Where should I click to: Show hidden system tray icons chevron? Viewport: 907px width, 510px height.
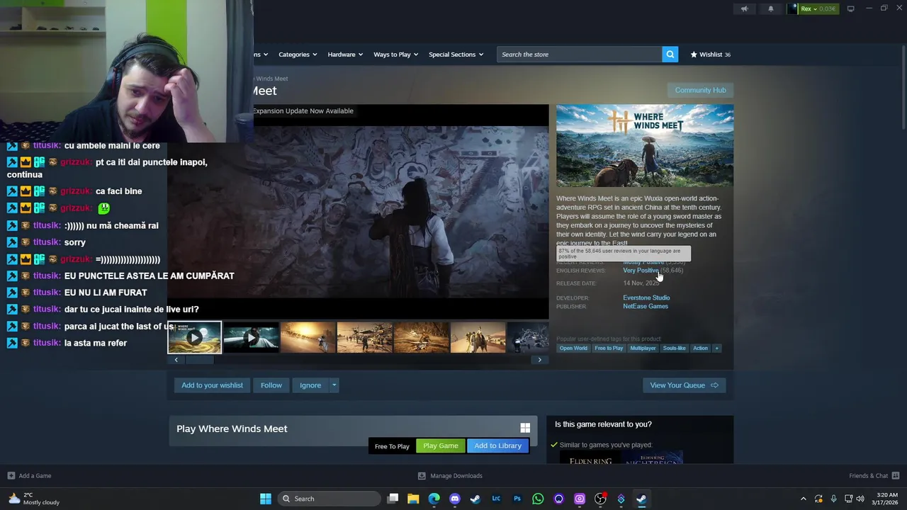point(803,499)
